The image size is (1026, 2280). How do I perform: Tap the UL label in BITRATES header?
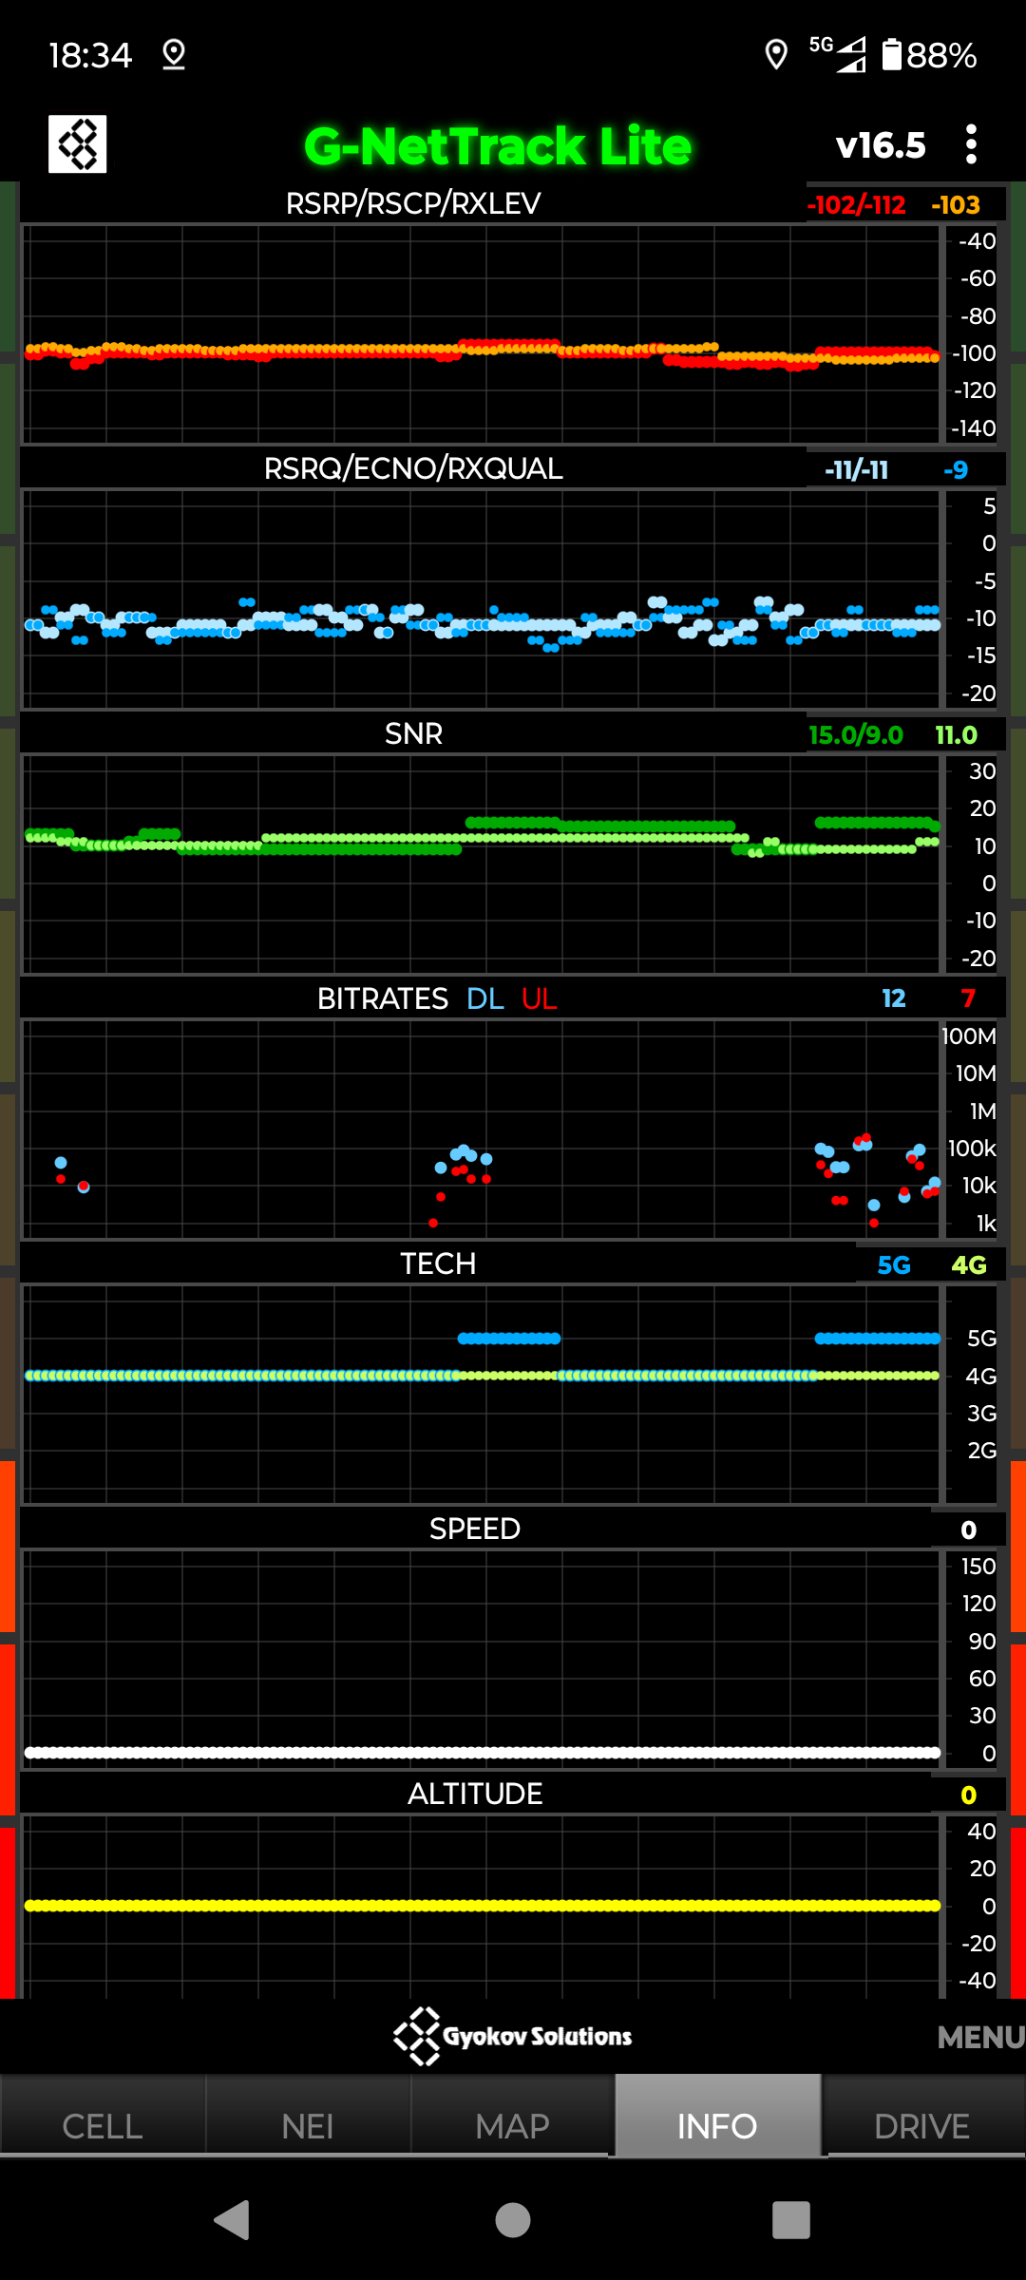pos(539,998)
